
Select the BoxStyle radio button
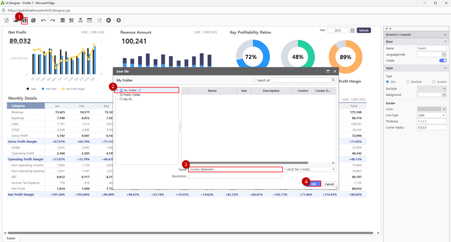pos(408,82)
